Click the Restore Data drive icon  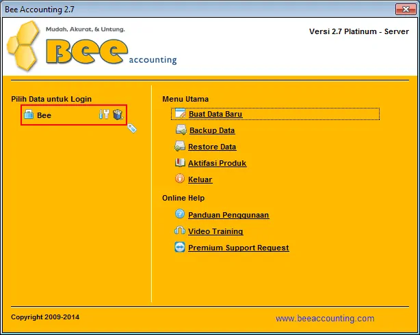[180, 146]
